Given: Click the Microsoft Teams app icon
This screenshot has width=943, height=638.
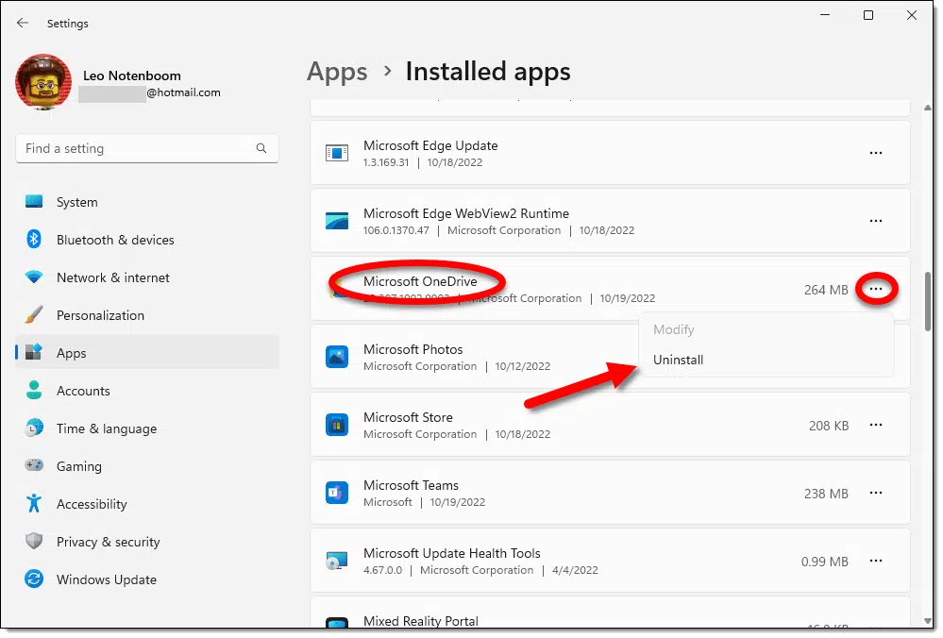Looking at the screenshot, I should click(x=337, y=494).
